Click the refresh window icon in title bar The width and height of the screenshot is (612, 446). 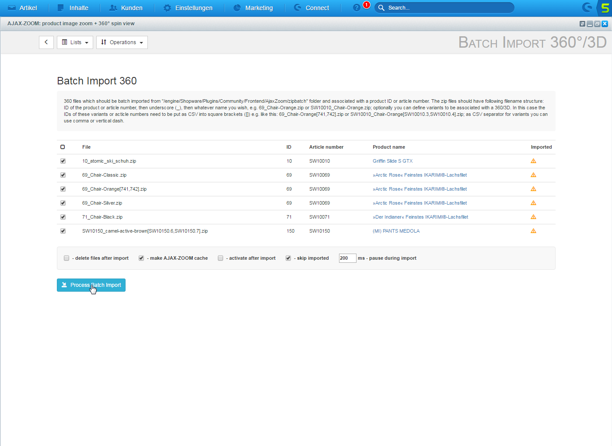(x=582, y=24)
